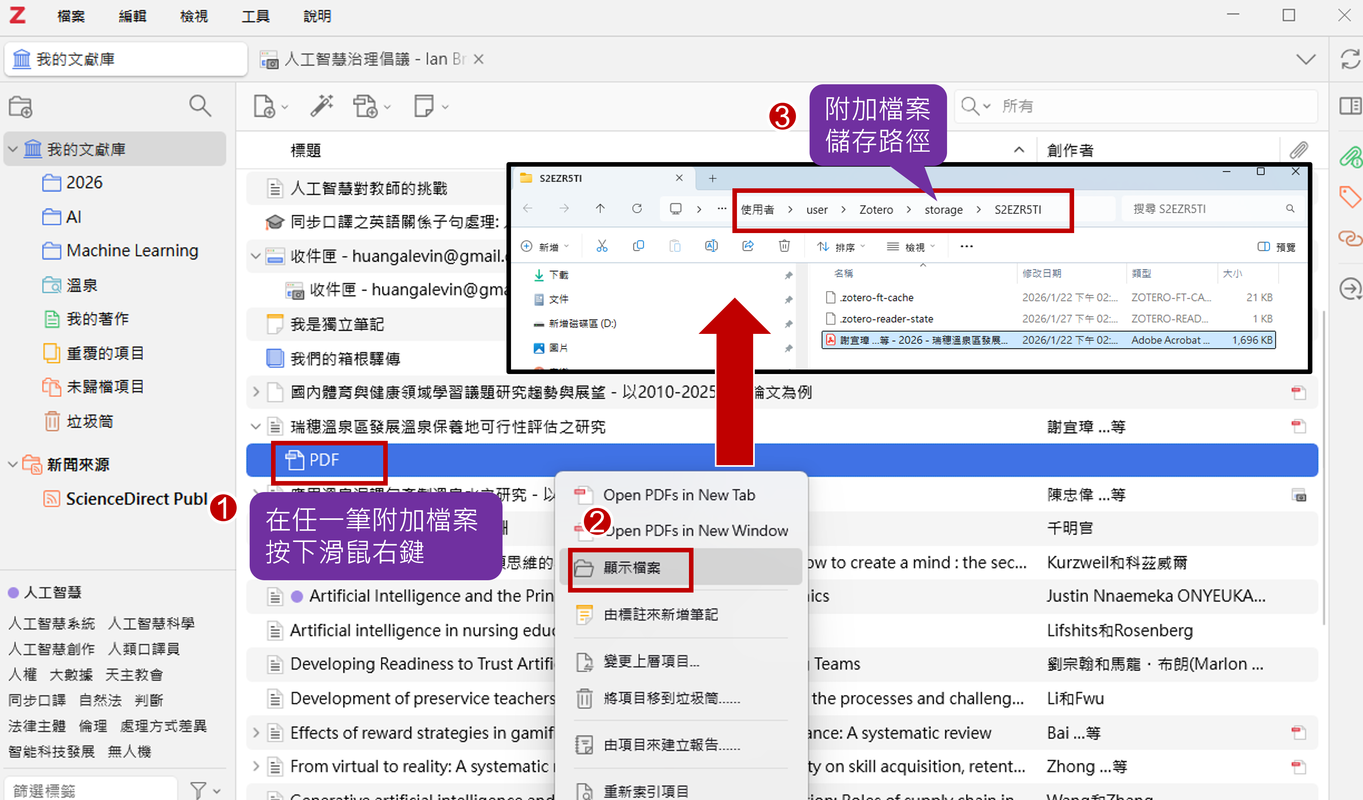Toggle the item pane layout icon
The width and height of the screenshot is (1363, 800).
point(1350,106)
